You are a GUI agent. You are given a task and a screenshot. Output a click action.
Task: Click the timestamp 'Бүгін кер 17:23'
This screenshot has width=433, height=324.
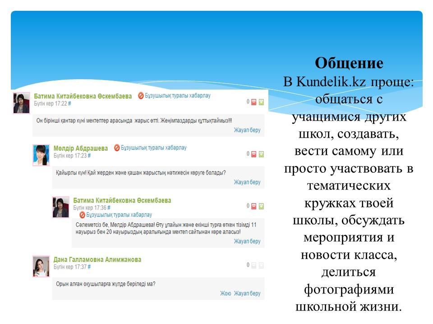click(x=70, y=156)
